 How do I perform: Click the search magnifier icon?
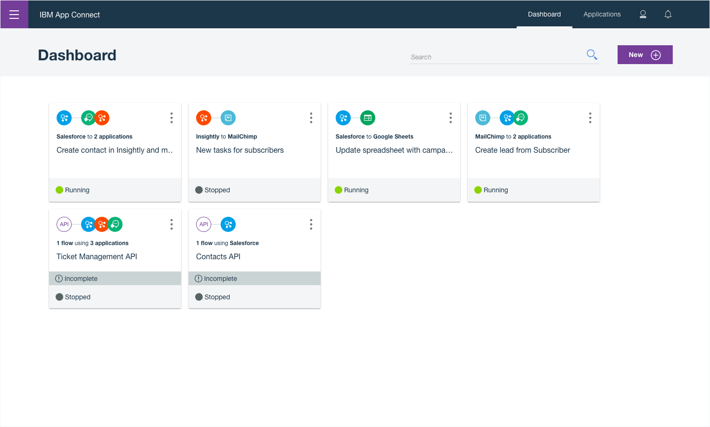tap(592, 54)
